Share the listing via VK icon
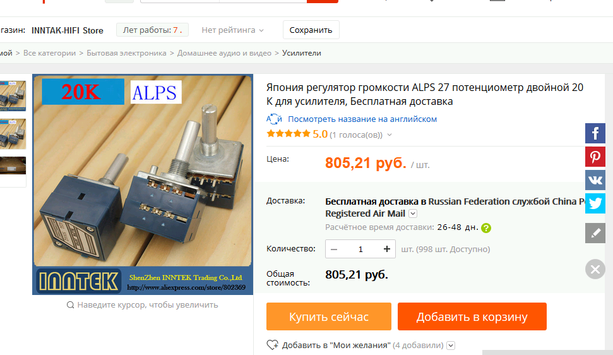Viewport: 613px width, 355px height. coord(595,180)
